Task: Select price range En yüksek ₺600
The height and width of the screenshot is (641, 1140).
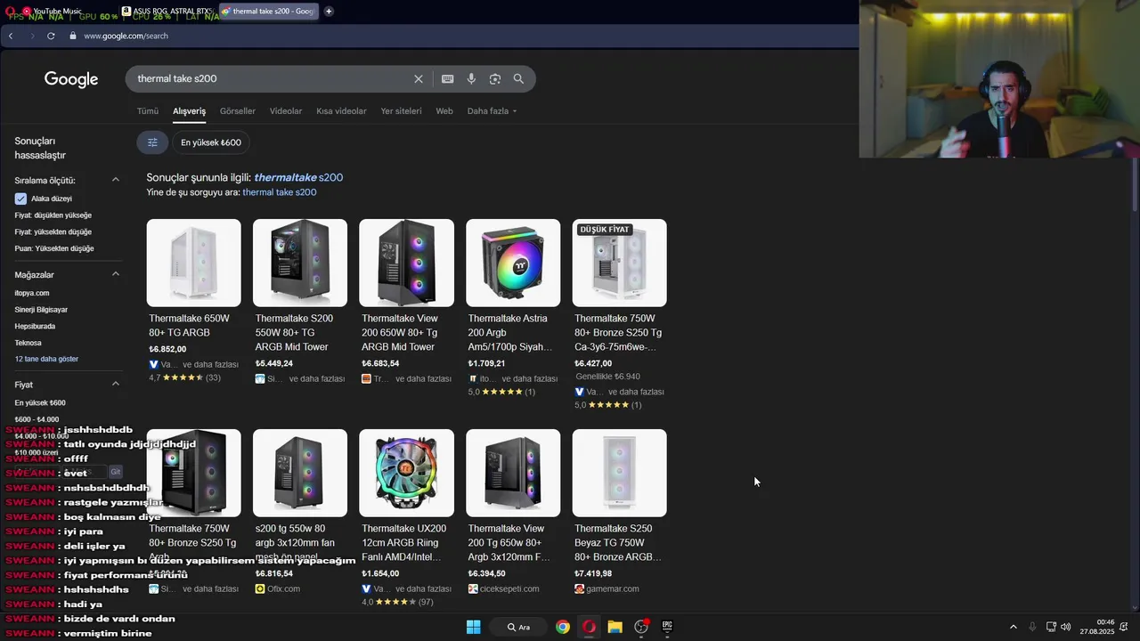Action: tap(40, 402)
